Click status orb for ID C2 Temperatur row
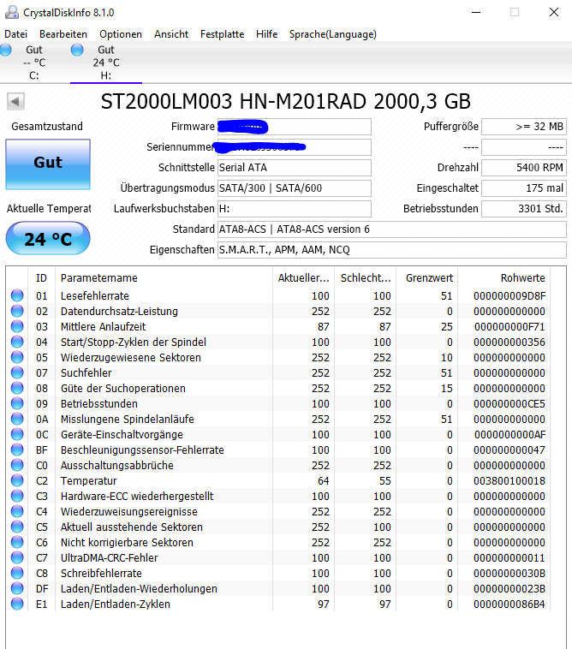 pyautogui.click(x=17, y=480)
